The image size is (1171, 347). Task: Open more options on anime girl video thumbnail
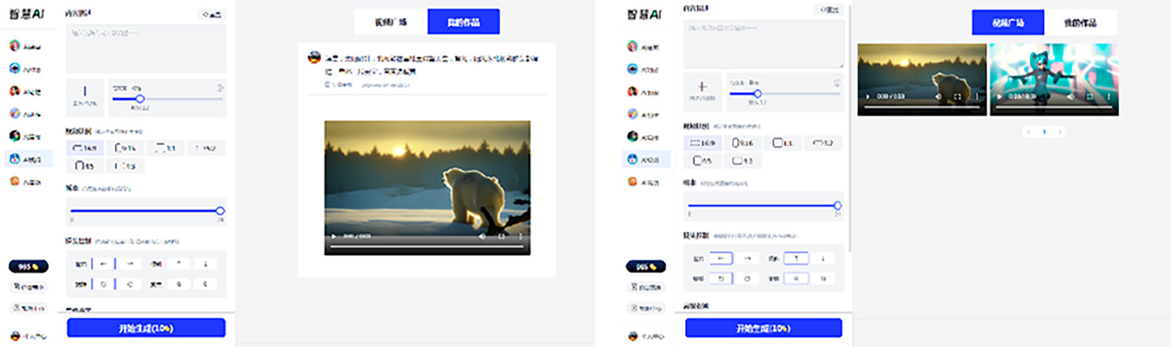[x=1108, y=97]
